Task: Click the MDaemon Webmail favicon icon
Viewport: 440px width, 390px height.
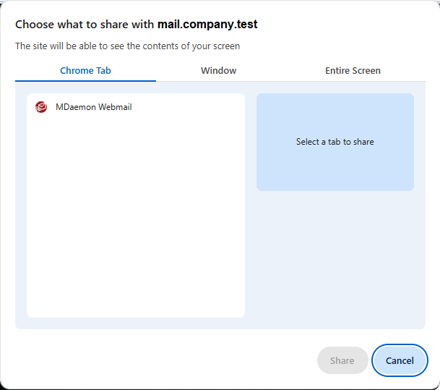Action: point(41,107)
